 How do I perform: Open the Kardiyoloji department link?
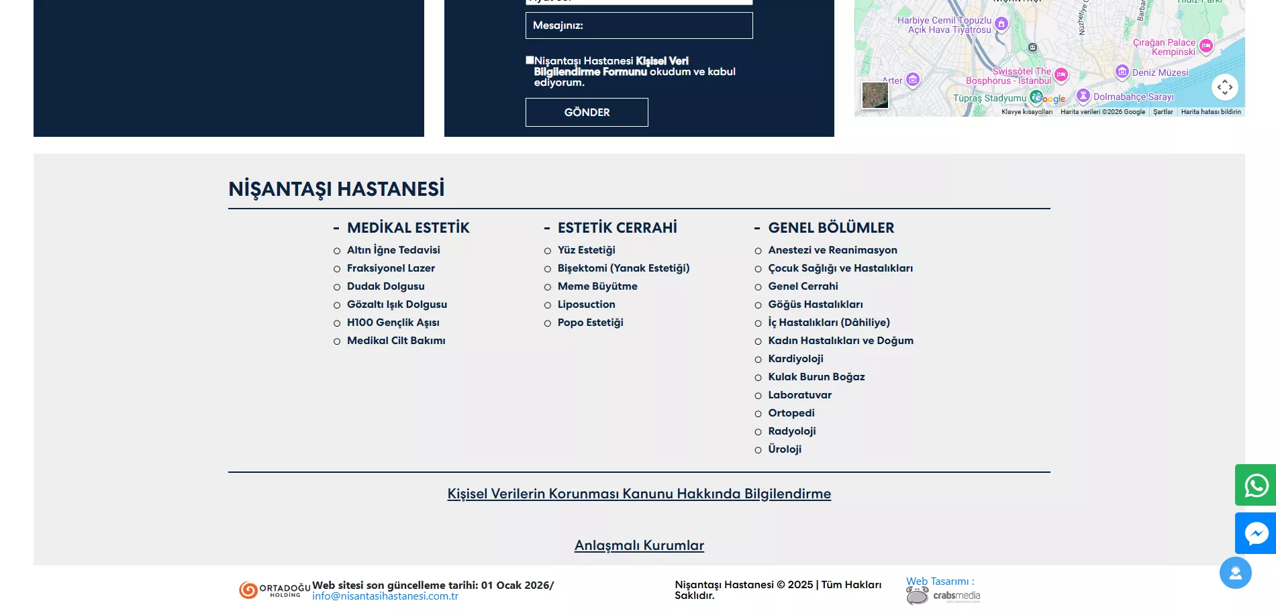(795, 359)
